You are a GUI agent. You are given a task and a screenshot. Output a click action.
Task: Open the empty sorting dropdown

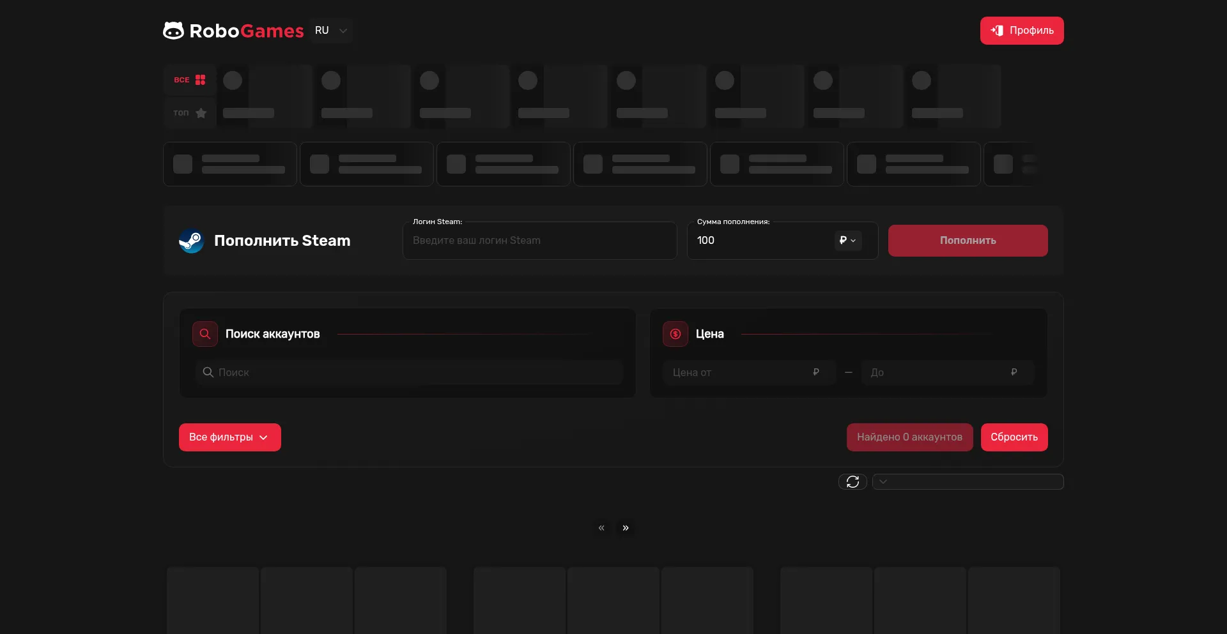click(968, 481)
